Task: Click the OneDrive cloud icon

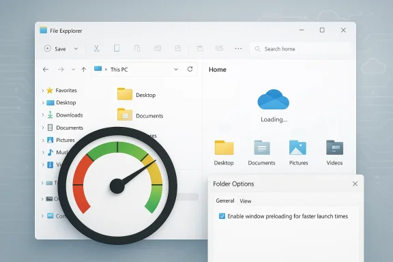Action: point(273,100)
